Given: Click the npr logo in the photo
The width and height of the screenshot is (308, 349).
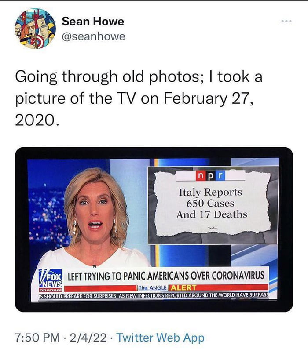Looking at the screenshot, I should click(x=210, y=176).
